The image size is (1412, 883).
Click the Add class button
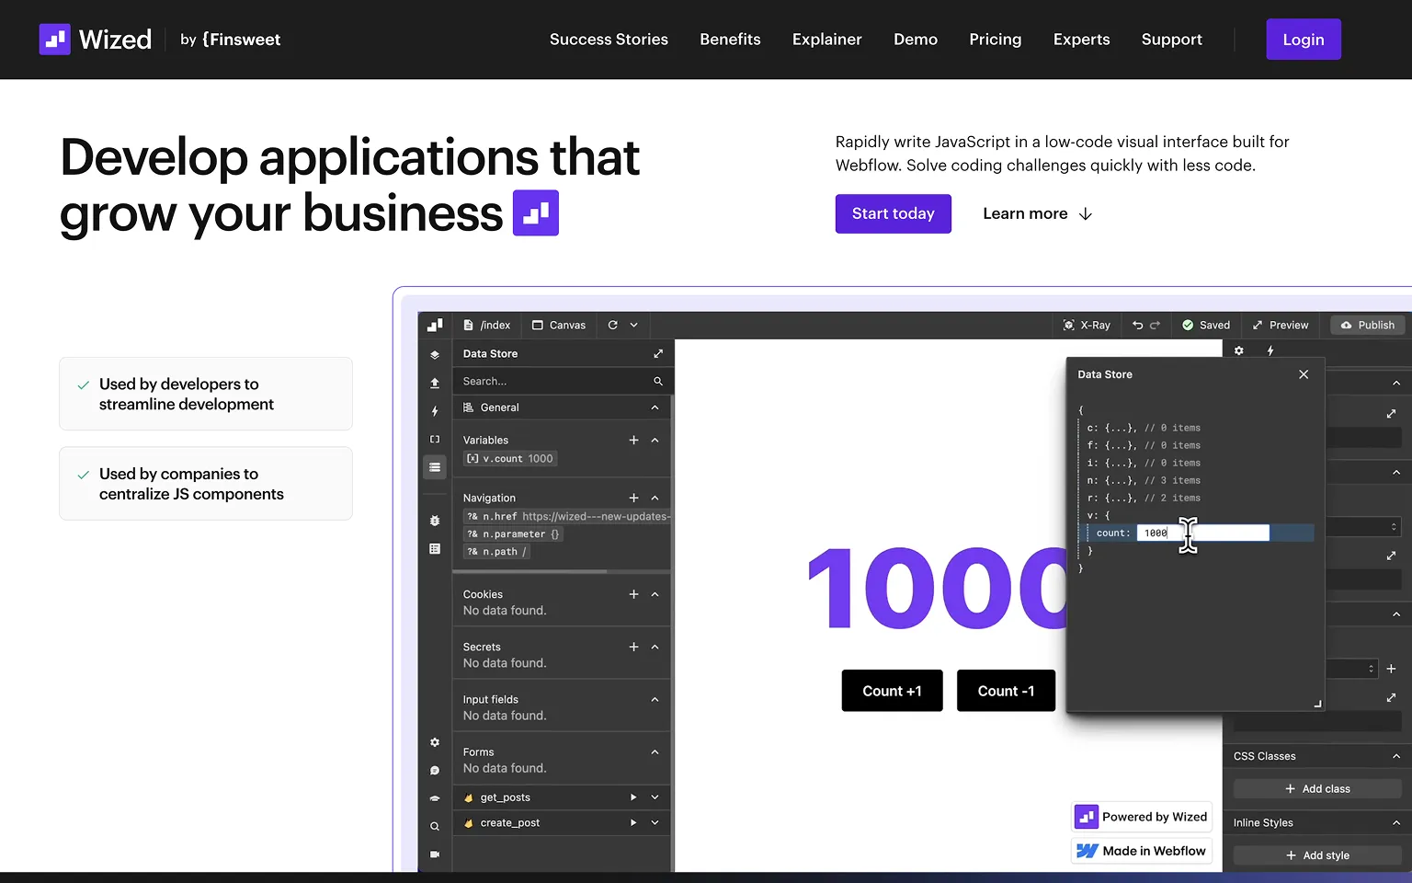coord(1317,789)
